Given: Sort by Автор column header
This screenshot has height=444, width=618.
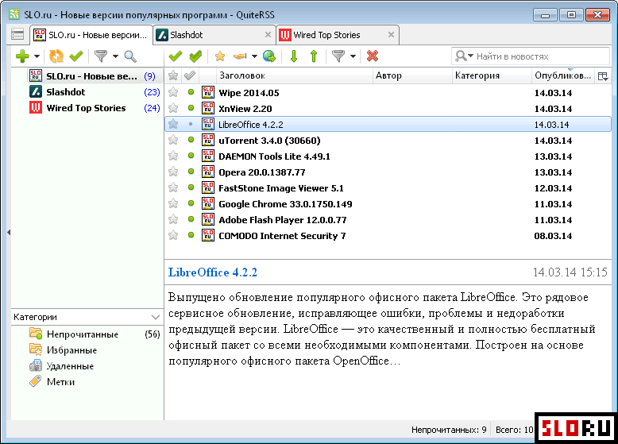Looking at the screenshot, I should pyautogui.click(x=412, y=75).
